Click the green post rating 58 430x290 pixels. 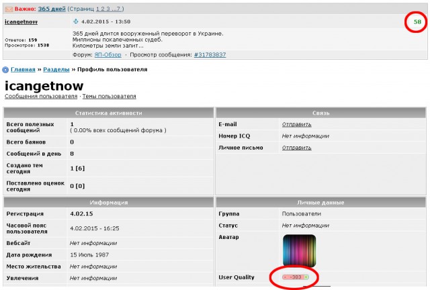[x=417, y=21]
